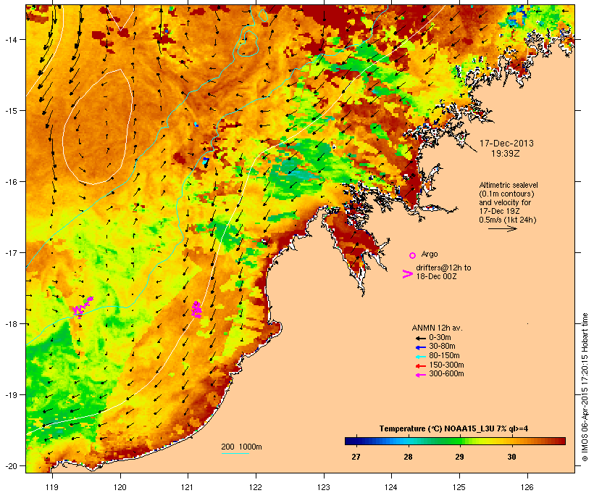The height and width of the screenshot is (493, 594).
Task: Click longitude axis label 126
Action: tap(527, 487)
